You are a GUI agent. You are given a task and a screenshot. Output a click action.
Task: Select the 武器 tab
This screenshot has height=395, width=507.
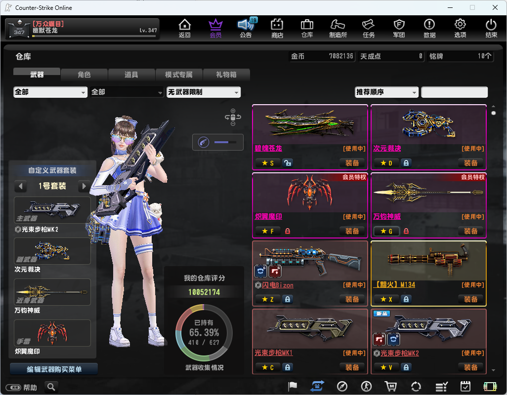click(37, 75)
